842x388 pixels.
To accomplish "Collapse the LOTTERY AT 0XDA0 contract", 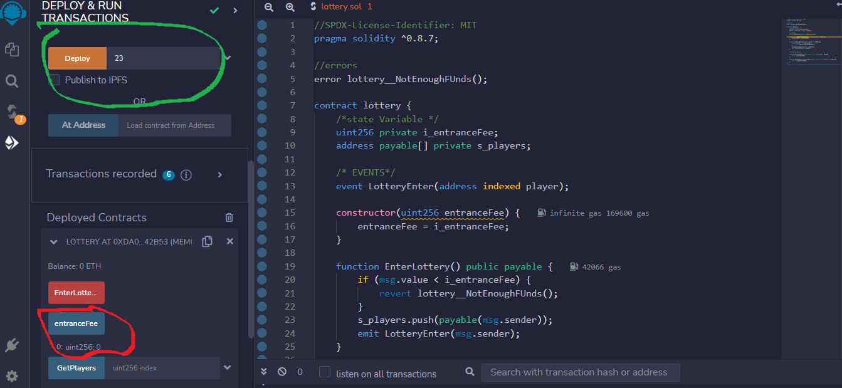I will click(54, 242).
